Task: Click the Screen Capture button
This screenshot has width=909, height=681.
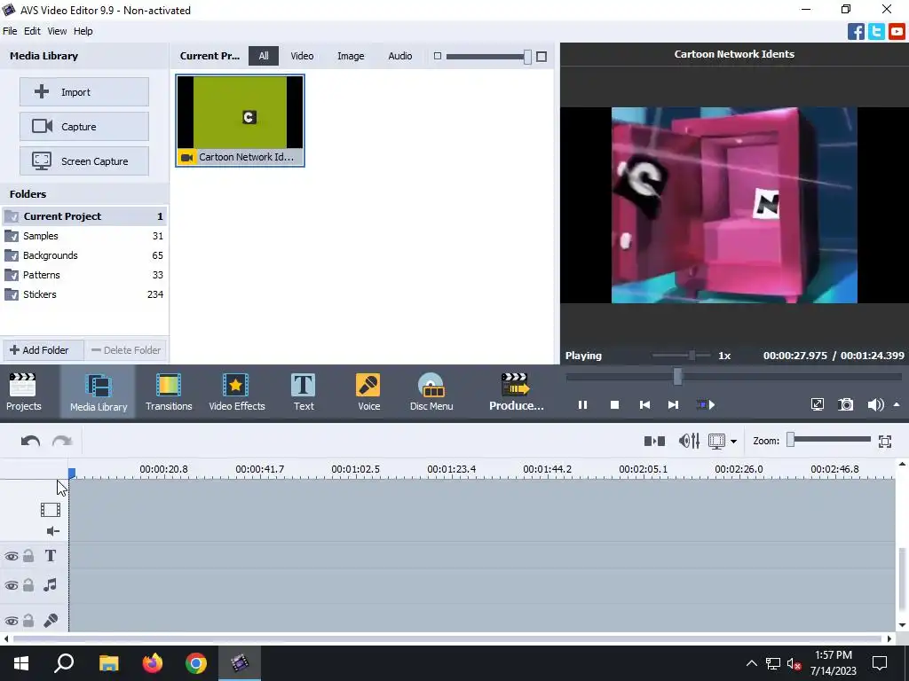Action: click(x=84, y=161)
